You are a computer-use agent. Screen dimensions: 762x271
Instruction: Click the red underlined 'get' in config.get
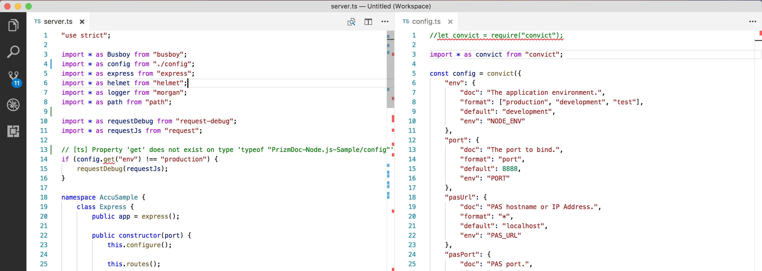point(109,159)
